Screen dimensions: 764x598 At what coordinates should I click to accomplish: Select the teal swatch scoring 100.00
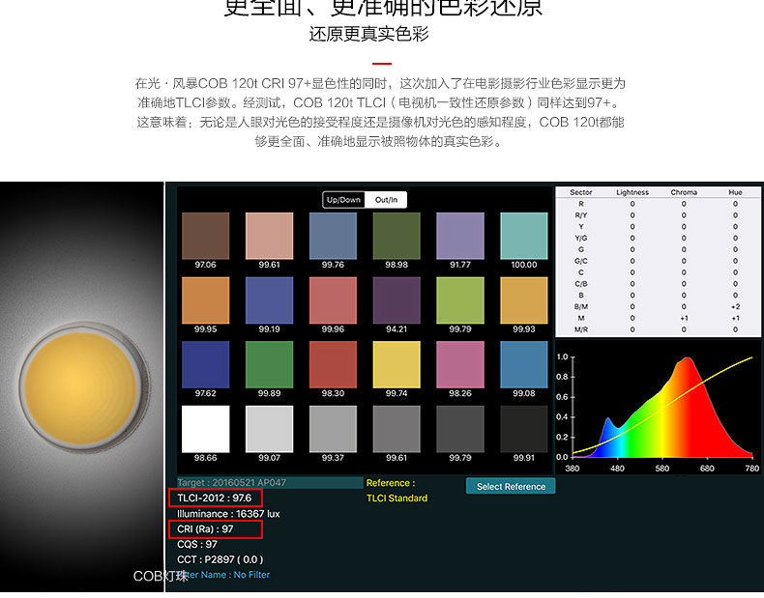[x=523, y=236]
